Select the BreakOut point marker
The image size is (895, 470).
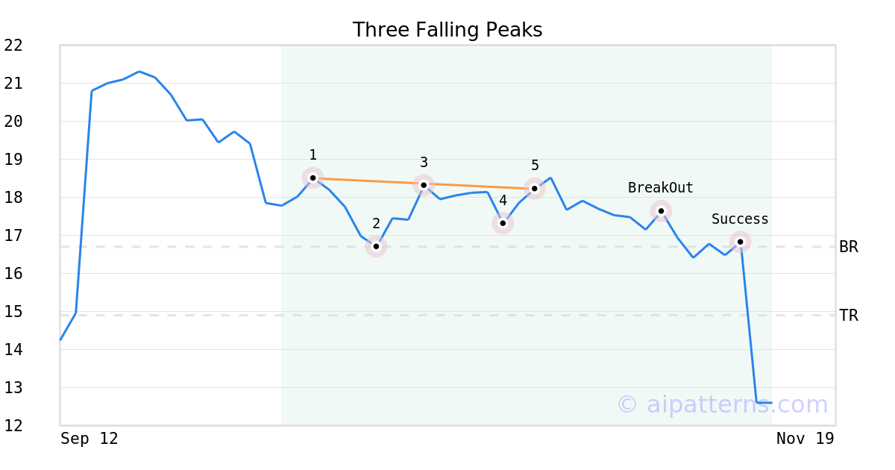coord(661,211)
